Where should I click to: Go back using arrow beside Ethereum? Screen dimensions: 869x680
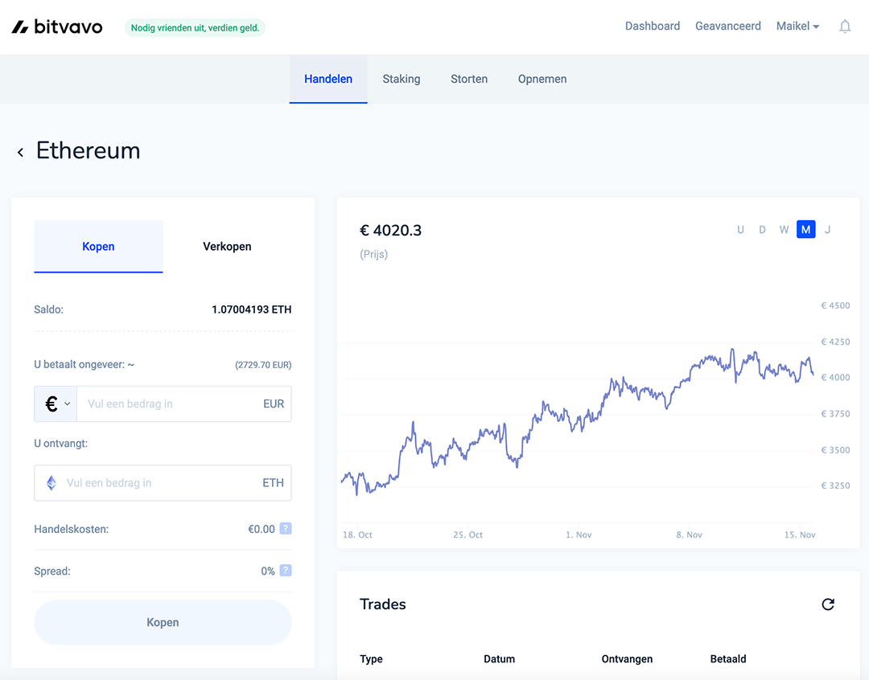coord(20,152)
